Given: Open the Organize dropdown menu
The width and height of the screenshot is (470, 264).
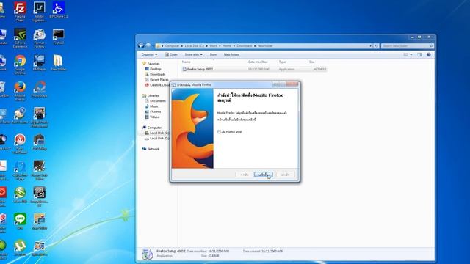Looking at the screenshot, I should pos(149,54).
